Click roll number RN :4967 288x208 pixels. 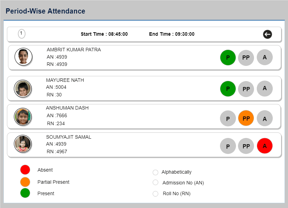(x=57, y=151)
